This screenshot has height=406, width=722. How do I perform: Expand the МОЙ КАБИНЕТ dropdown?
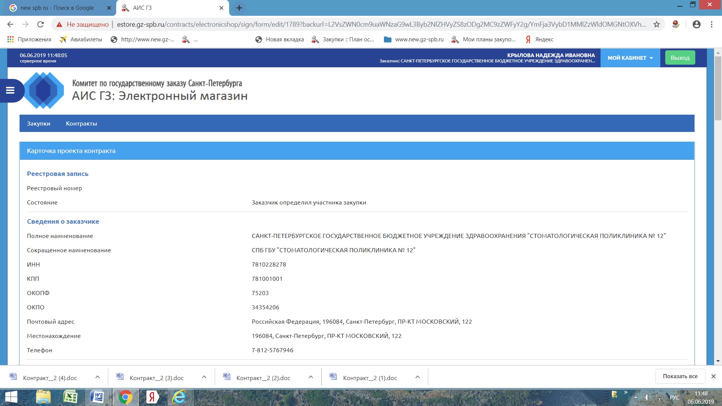click(630, 58)
